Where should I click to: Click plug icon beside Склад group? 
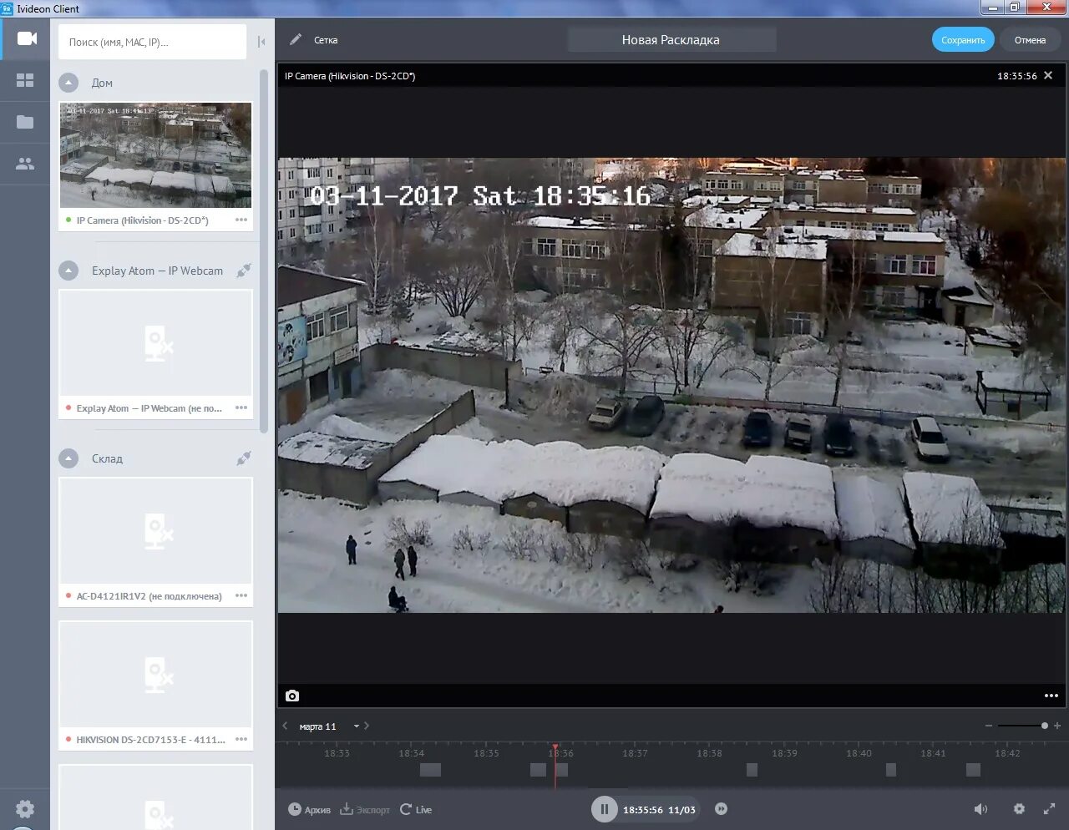244,458
